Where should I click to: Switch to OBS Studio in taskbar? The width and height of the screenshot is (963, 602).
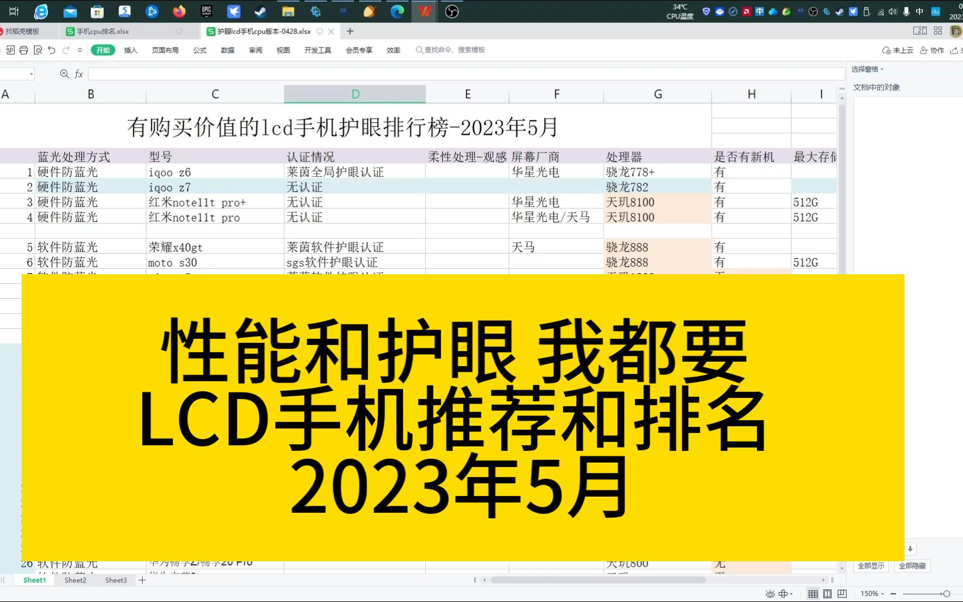[x=452, y=11]
